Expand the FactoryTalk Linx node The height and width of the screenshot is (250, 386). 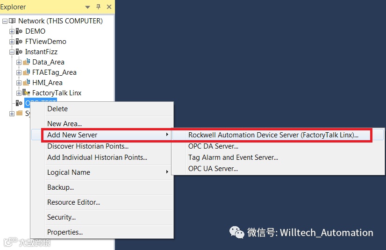[19, 93]
